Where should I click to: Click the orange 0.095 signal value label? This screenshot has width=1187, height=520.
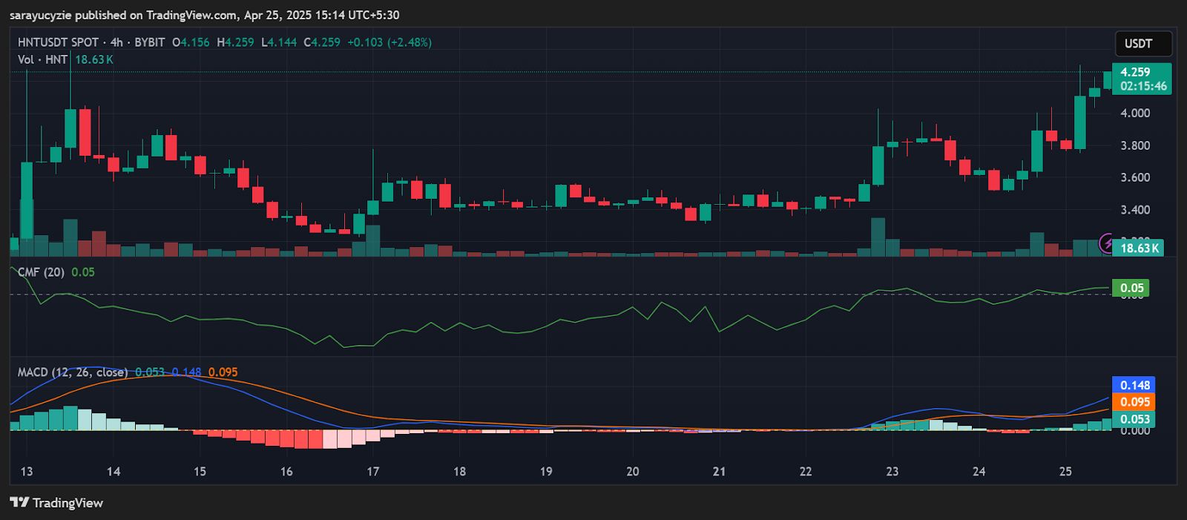click(1134, 402)
